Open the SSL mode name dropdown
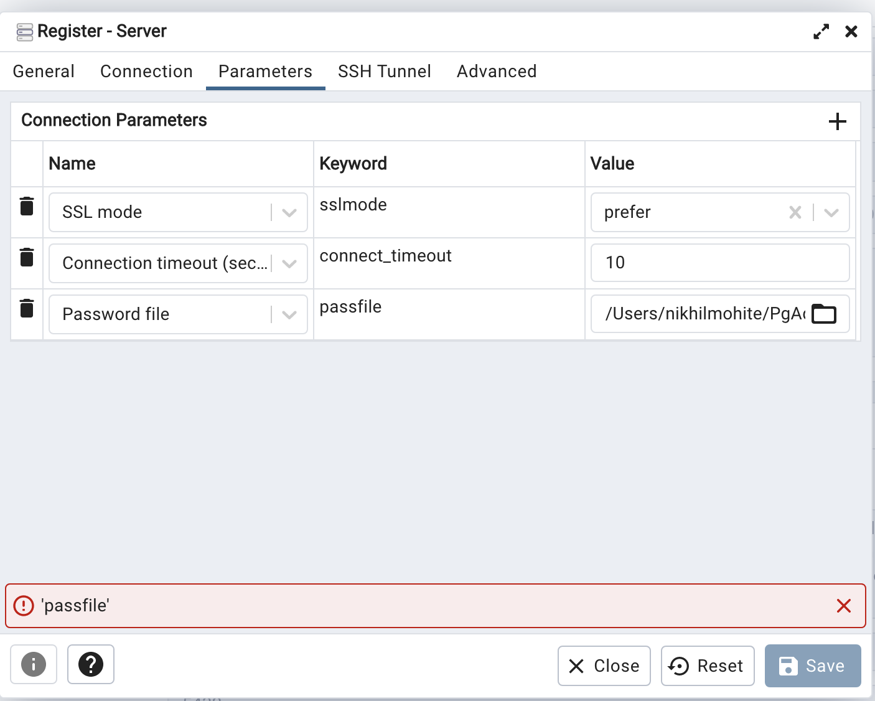This screenshot has height=701, width=875. point(289,212)
